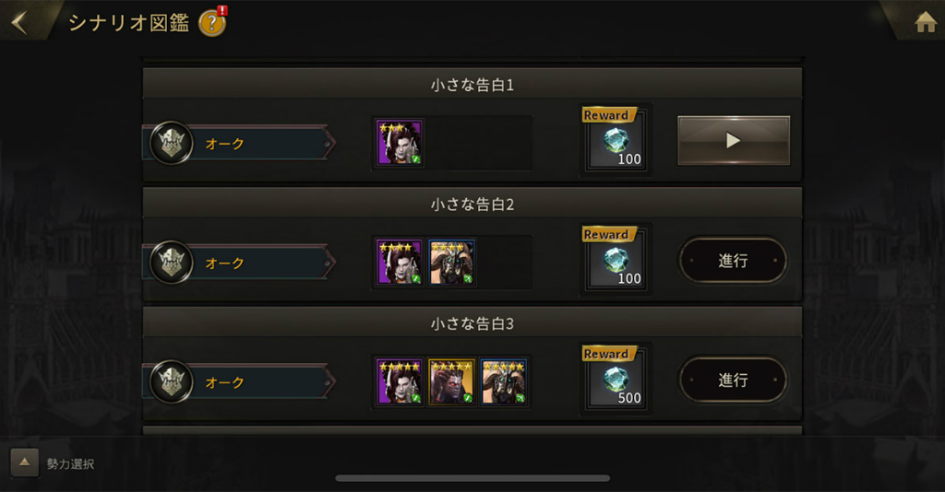
Task: Select the purple hero portrait in 小さな告白3
Action: point(399,382)
